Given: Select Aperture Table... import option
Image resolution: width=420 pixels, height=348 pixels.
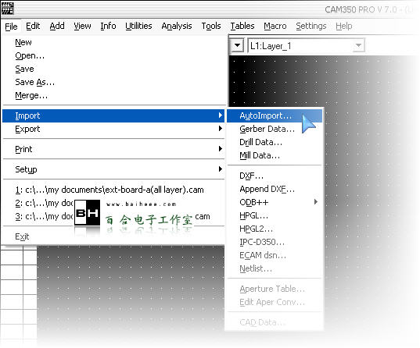Looking at the screenshot, I should click(x=275, y=289).
